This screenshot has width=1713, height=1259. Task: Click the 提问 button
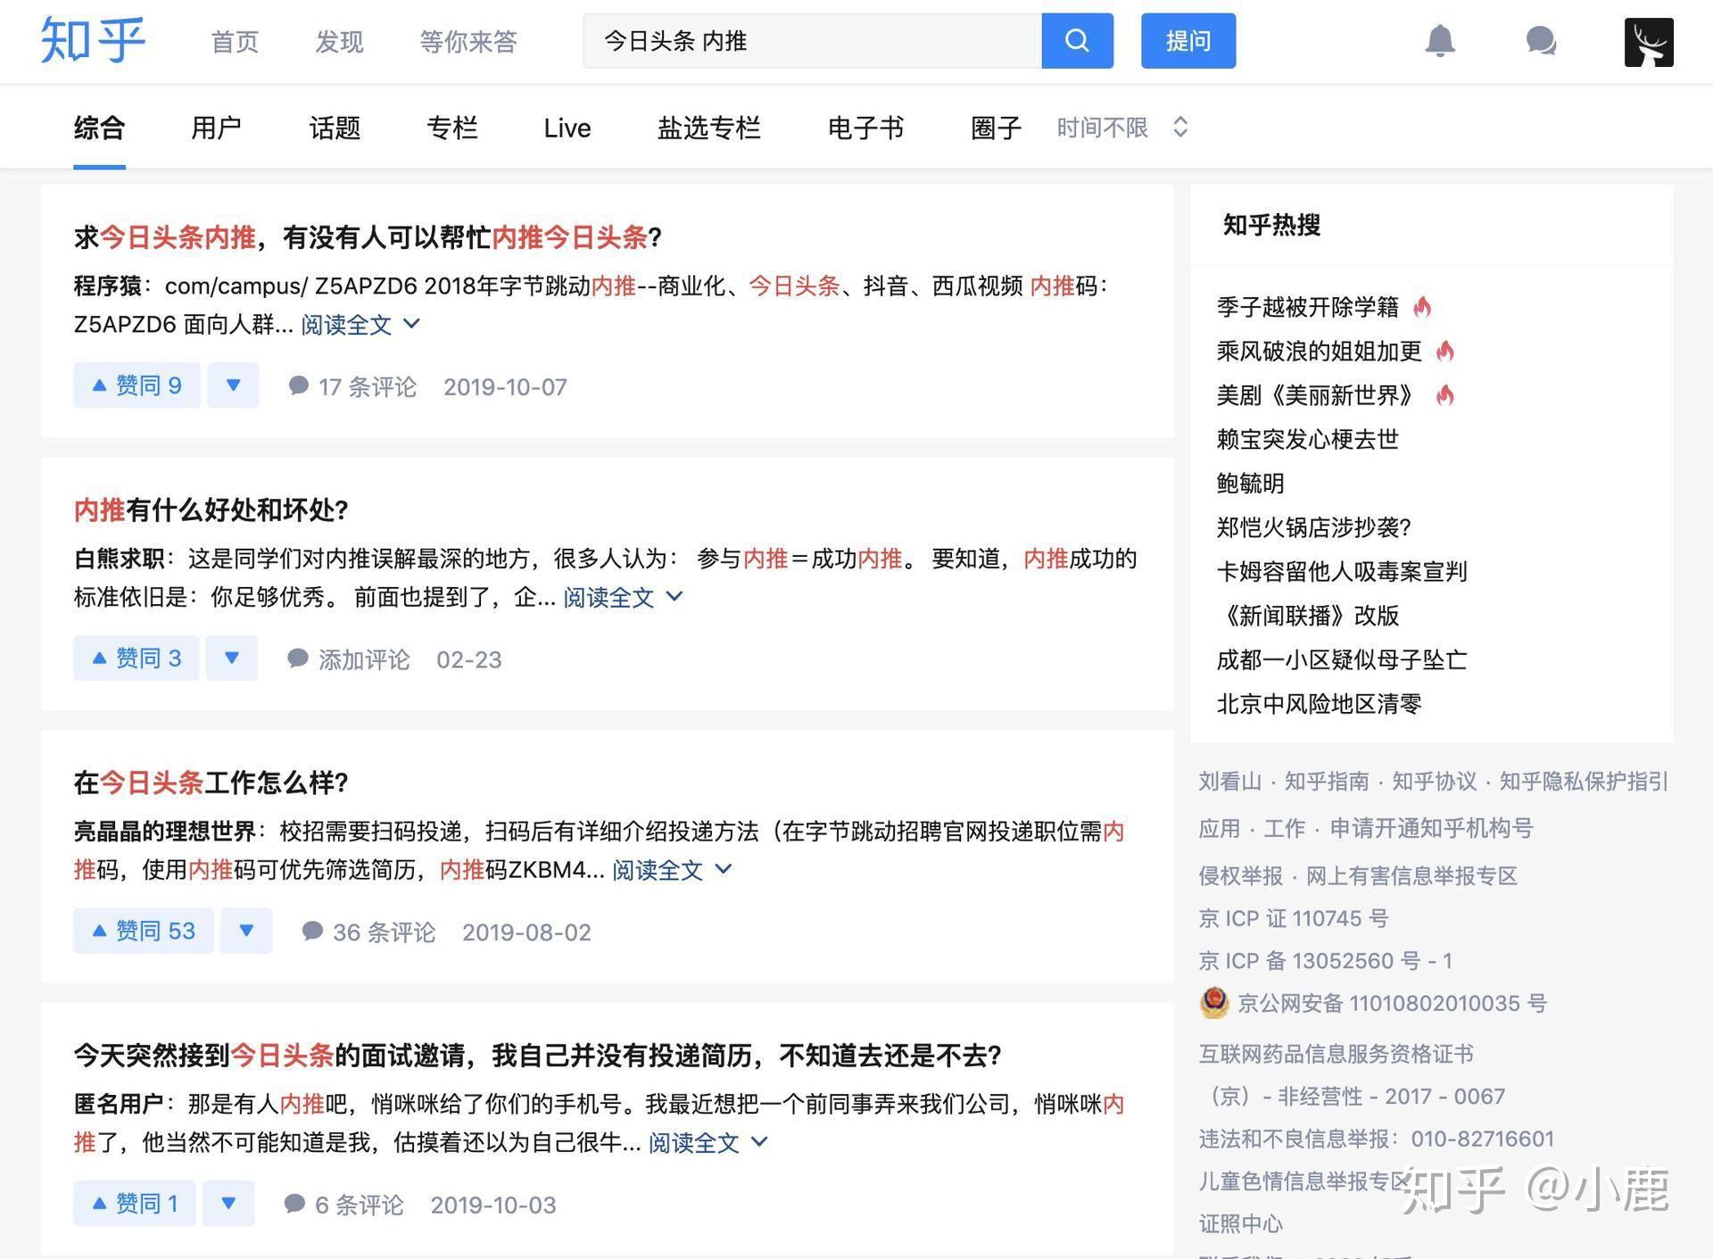coord(1188,41)
